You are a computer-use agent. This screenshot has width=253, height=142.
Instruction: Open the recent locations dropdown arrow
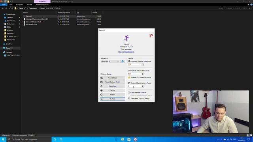[9, 8]
